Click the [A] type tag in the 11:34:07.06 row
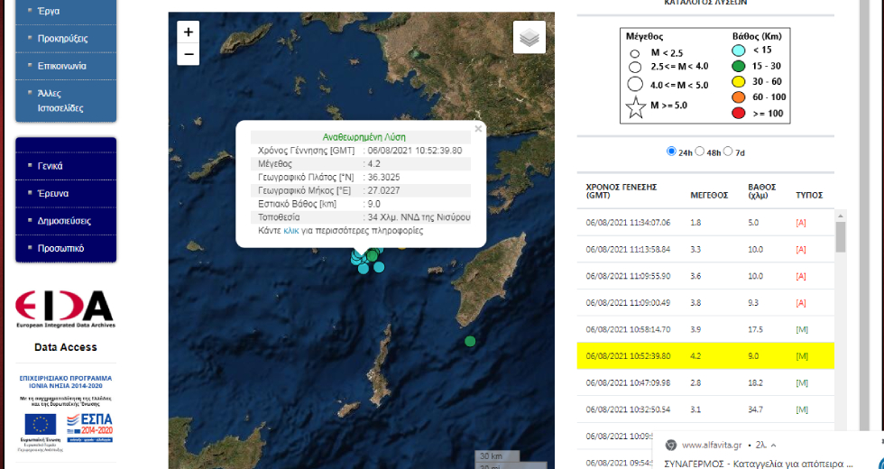The height and width of the screenshot is (469, 884). (x=801, y=223)
